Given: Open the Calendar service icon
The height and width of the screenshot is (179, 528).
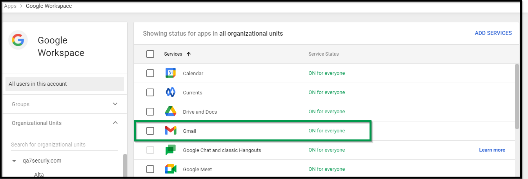Looking at the screenshot, I should 170,73.
